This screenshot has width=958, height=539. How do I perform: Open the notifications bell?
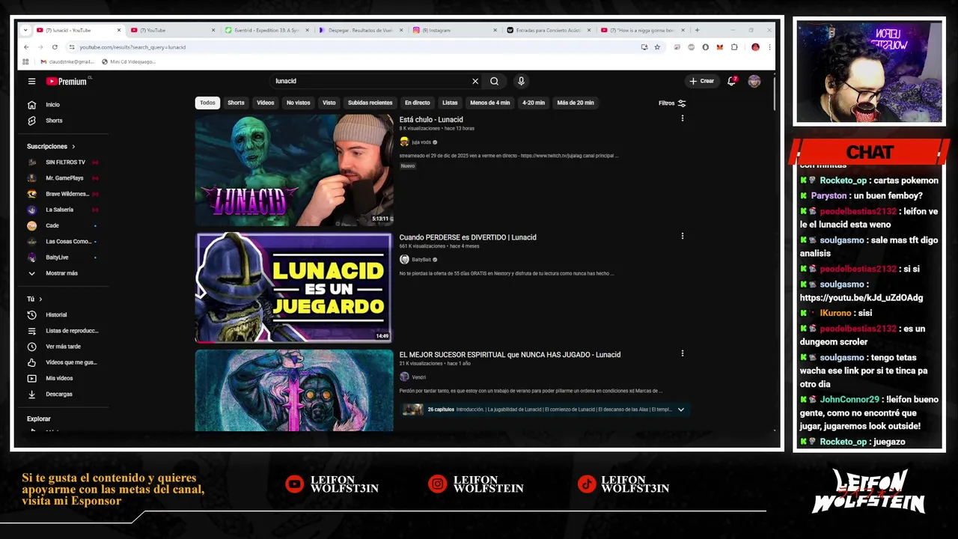(731, 81)
